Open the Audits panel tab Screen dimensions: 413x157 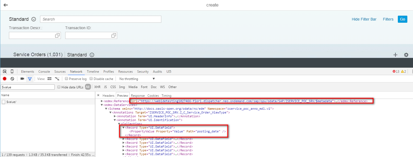pyautogui.click(x=158, y=72)
